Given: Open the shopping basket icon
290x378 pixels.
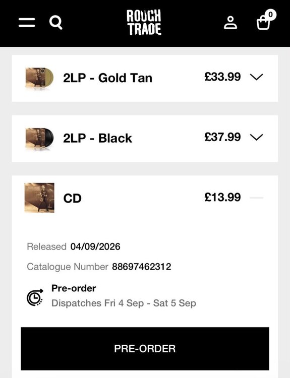Looking at the screenshot, I should 263,23.
